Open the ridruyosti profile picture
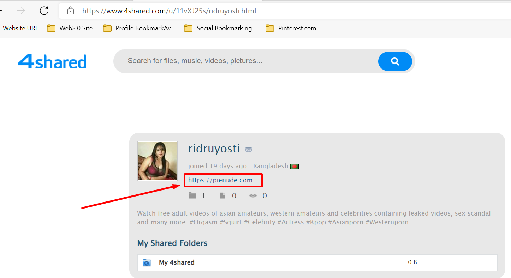 point(158,161)
